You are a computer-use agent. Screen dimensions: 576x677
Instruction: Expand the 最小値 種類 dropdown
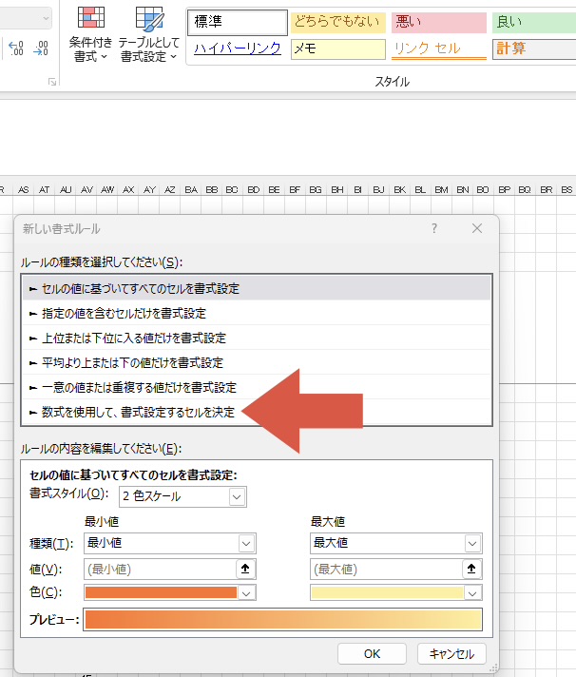tap(170, 543)
